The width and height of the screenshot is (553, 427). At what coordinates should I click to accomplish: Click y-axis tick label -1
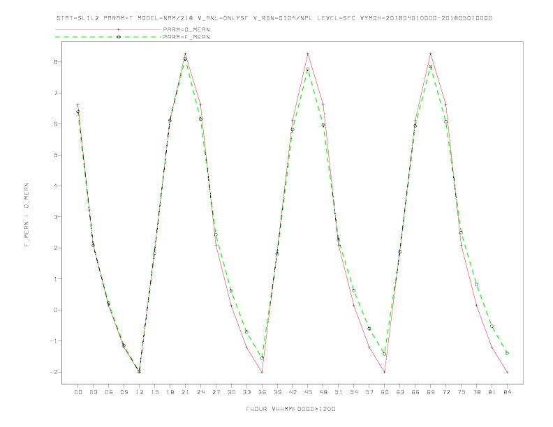pos(54,341)
